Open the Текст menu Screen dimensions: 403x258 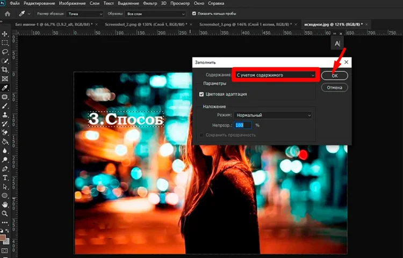tap(109, 3)
